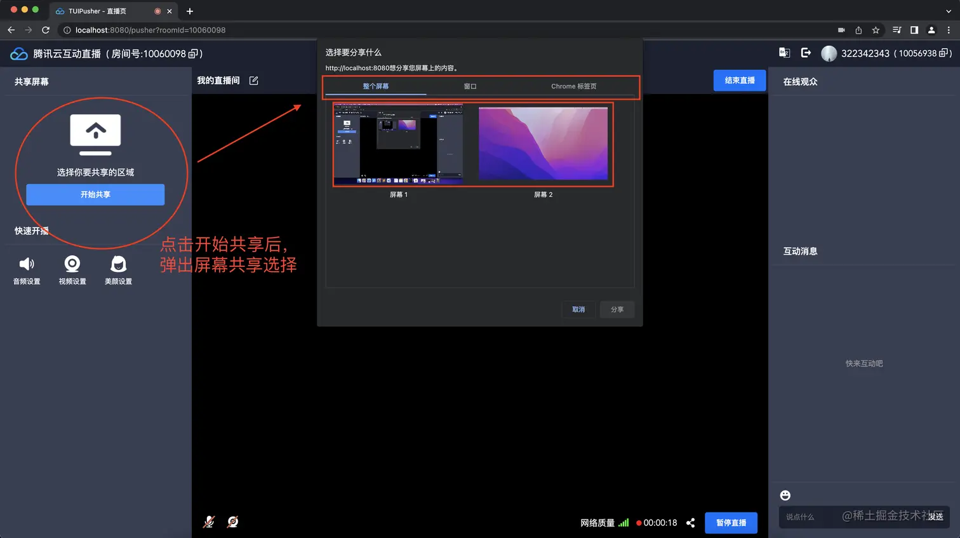Choose Screen 1 (屏幕 1) thumbnail
Screen dimensions: 960x538
[x=399, y=145]
